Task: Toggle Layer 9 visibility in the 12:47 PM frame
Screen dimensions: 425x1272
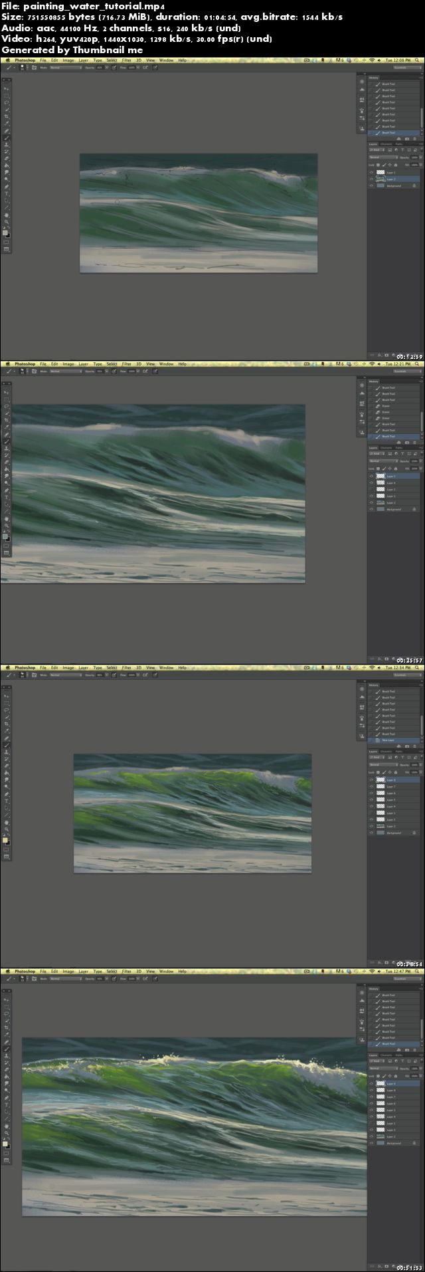Action: [x=371, y=1083]
